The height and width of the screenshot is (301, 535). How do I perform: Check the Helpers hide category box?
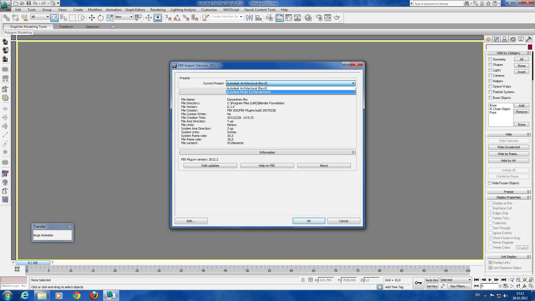(490, 81)
